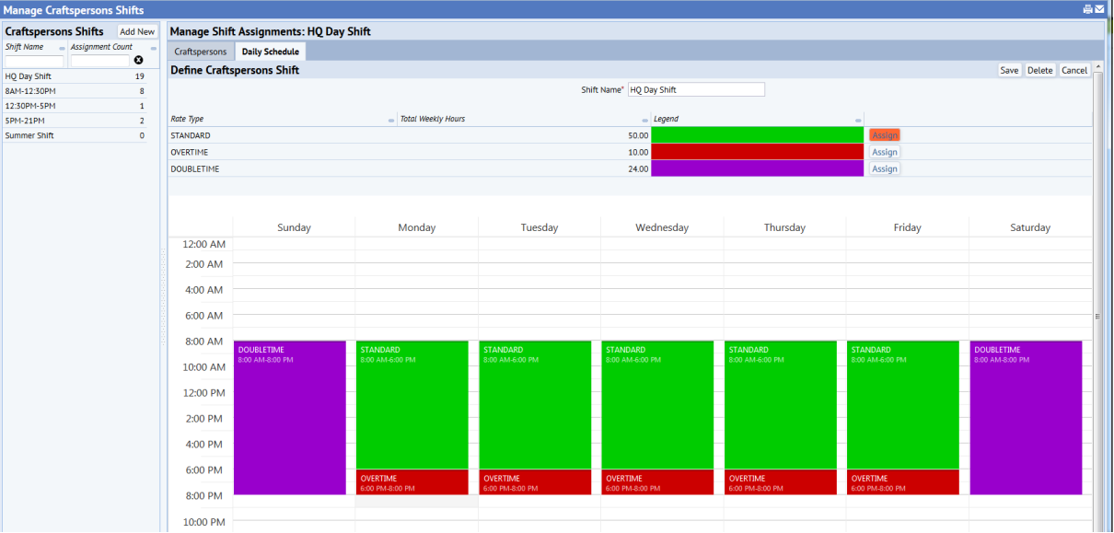The height and width of the screenshot is (533, 1114).
Task: Open the Rate Type column menu
Action: [x=389, y=120]
